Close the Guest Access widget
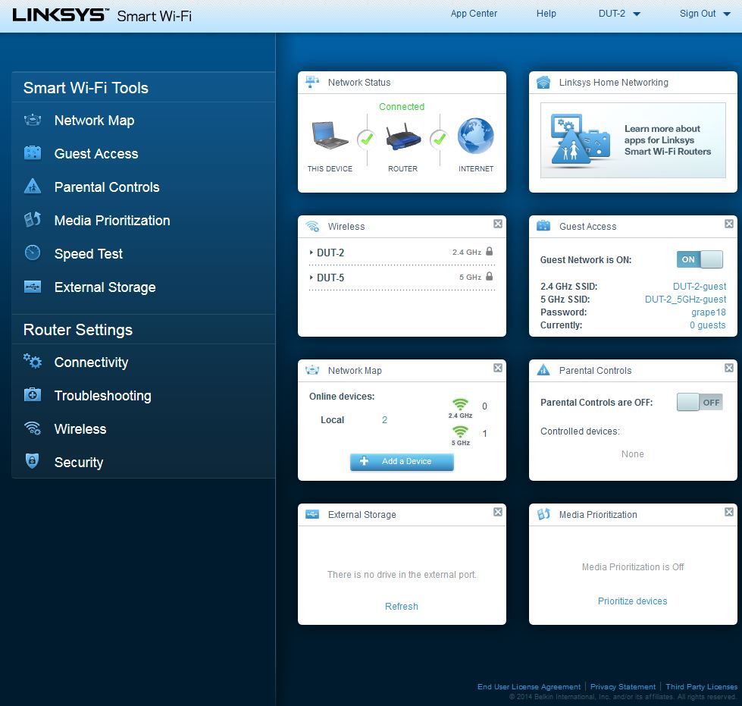742x706 pixels. [x=729, y=224]
